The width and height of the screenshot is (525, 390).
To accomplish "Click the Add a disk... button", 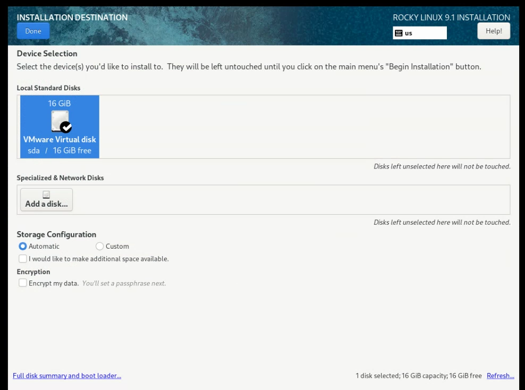I will click(46, 200).
